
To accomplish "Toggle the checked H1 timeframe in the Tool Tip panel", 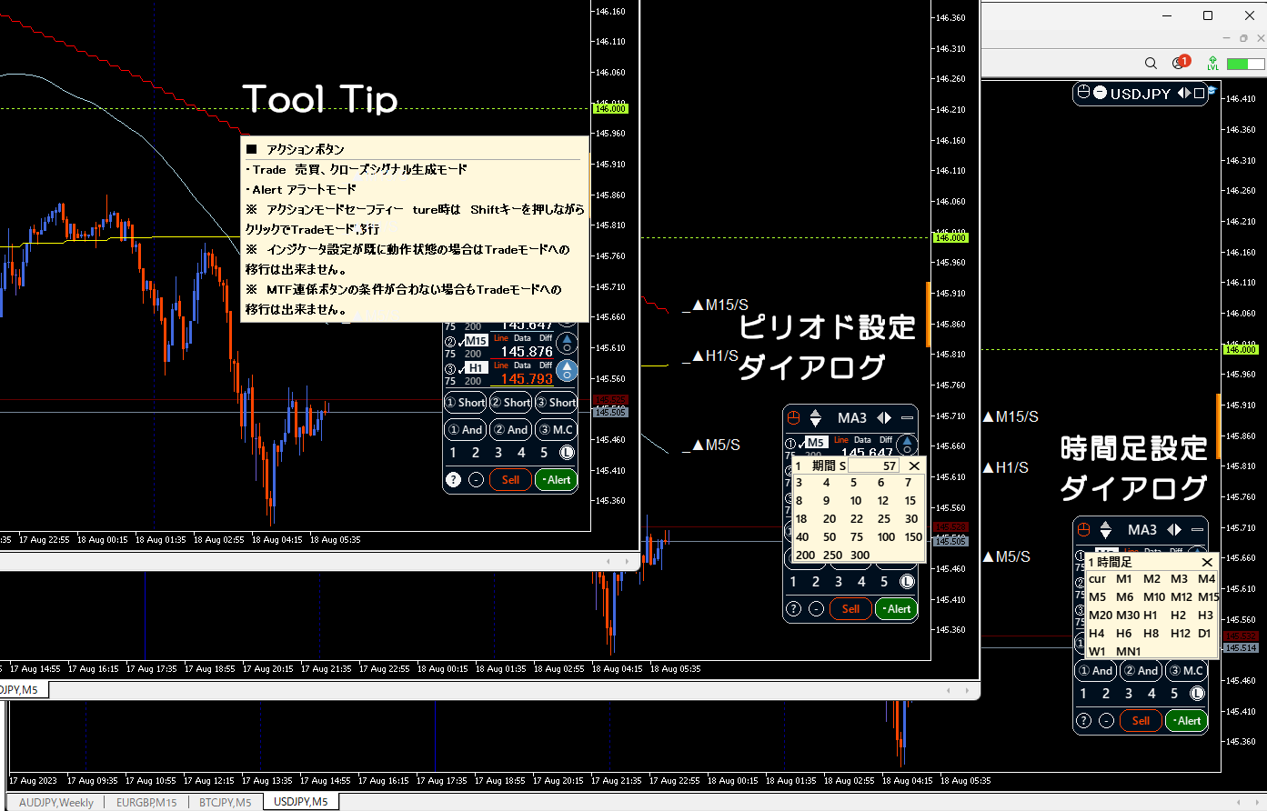I will click(x=477, y=368).
